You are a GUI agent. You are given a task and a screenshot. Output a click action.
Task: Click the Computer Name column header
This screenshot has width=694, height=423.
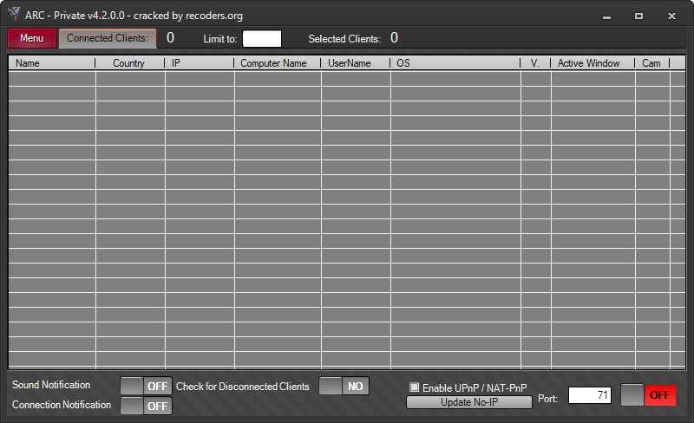click(x=276, y=63)
